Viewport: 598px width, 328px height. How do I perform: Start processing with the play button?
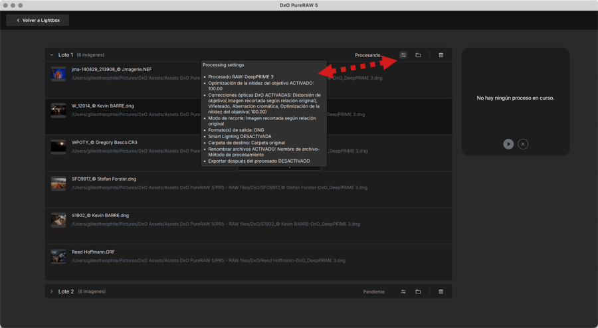pyautogui.click(x=508, y=144)
